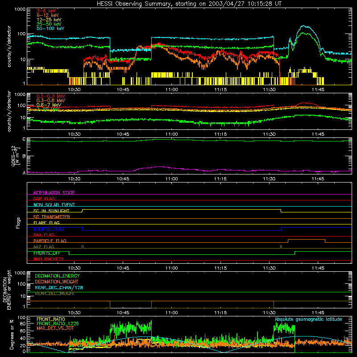
Task: Click the 25-50 keV legend entry
Action: tap(49, 24)
